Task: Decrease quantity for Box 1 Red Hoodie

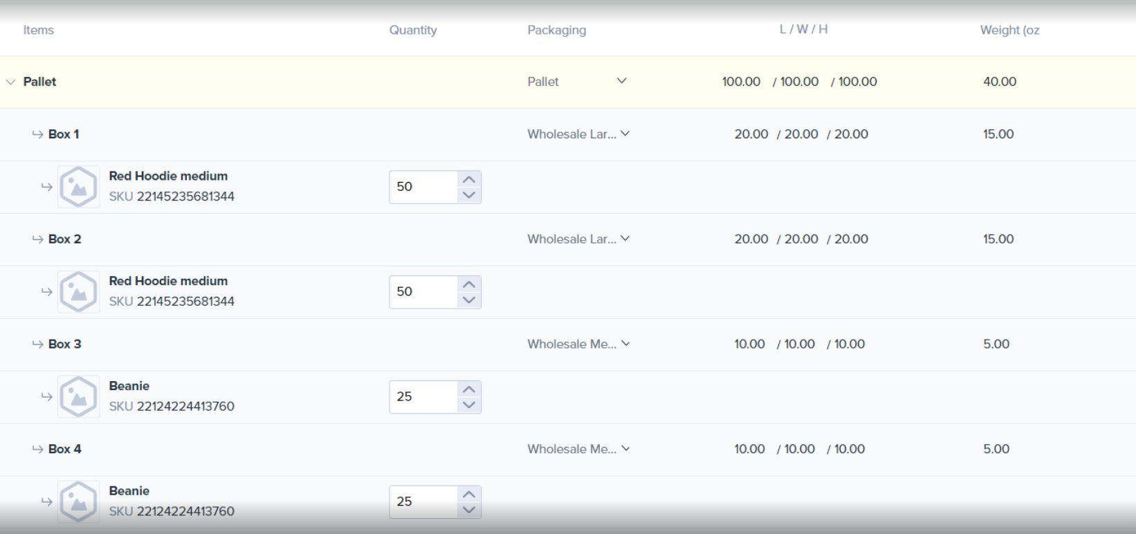Action: pyautogui.click(x=469, y=195)
